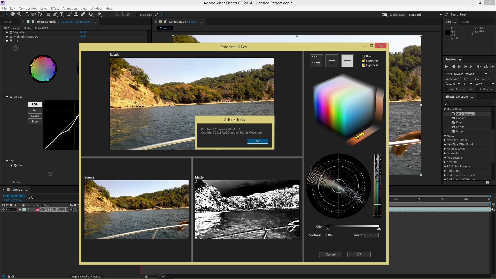
Task: Expand the NewBlue Filters category
Action: pos(445,140)
